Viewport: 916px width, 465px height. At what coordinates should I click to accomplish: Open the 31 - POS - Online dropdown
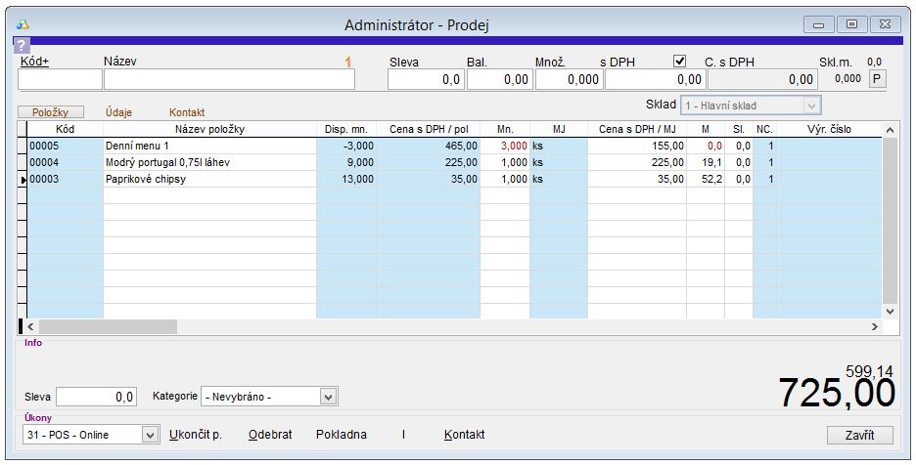tap(150, 435)
